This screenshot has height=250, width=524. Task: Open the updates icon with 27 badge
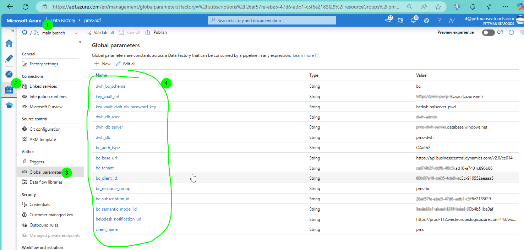388,20
